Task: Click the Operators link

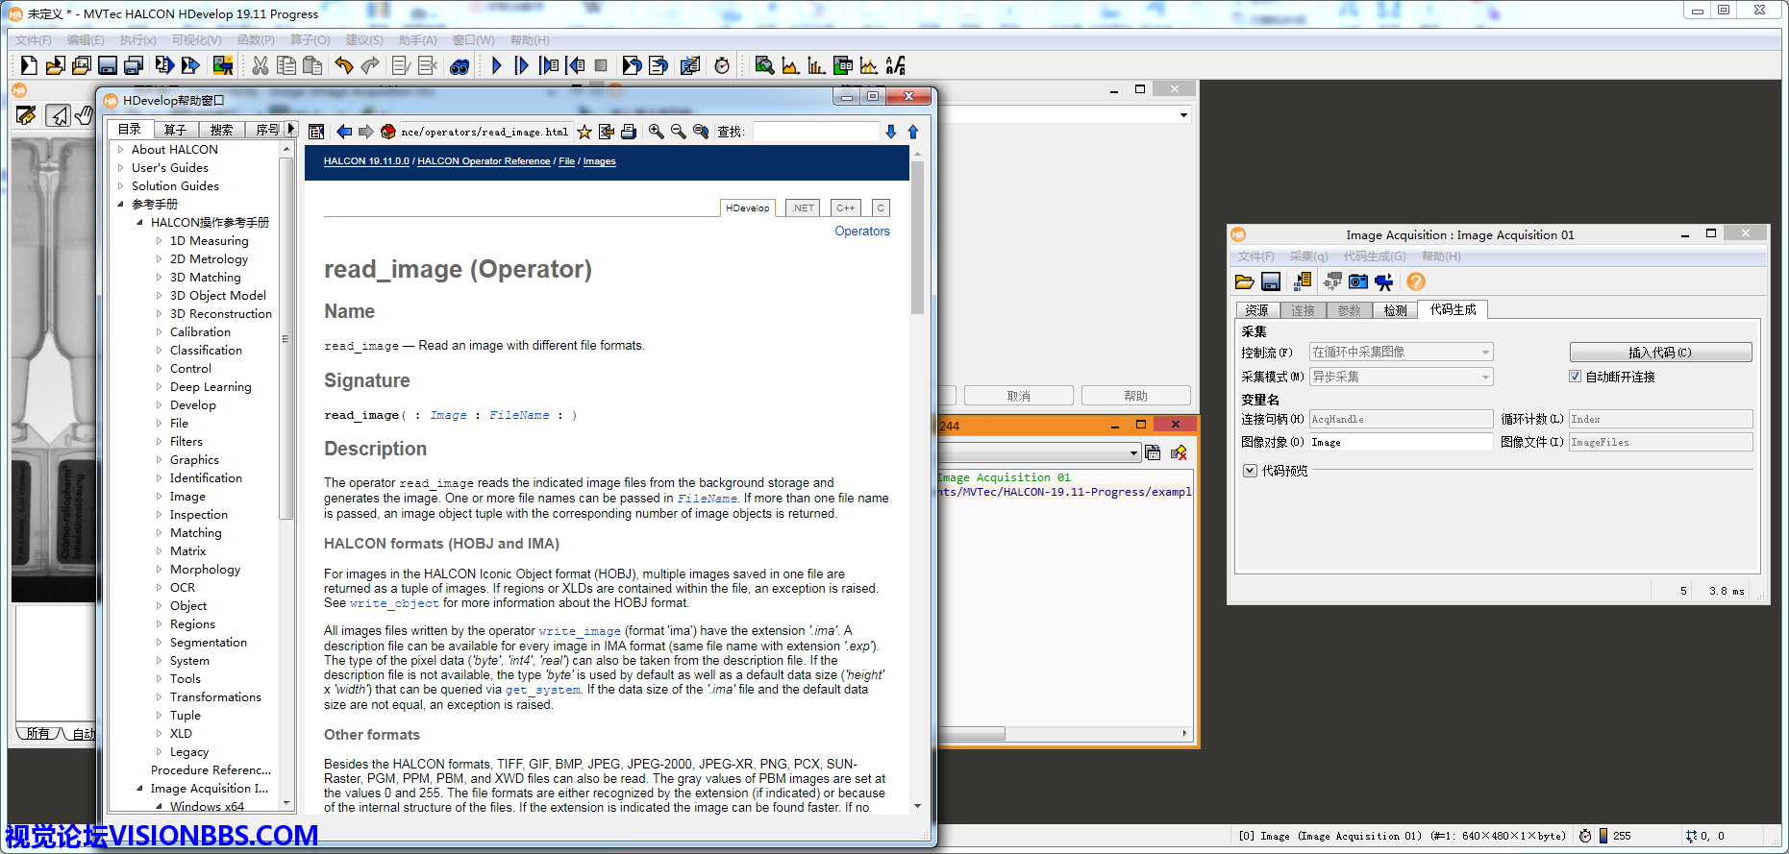Action: tap(862, 232)
